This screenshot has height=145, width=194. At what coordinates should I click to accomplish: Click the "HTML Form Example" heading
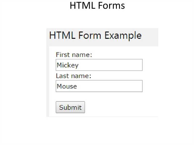click(x=95, y=35)
